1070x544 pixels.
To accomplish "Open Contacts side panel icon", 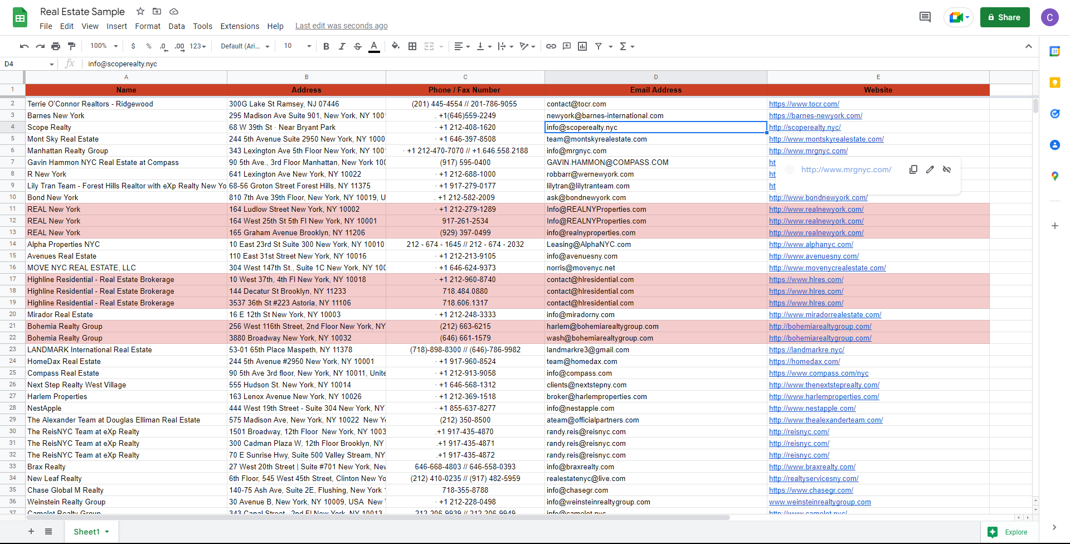I will point(1055,145).
